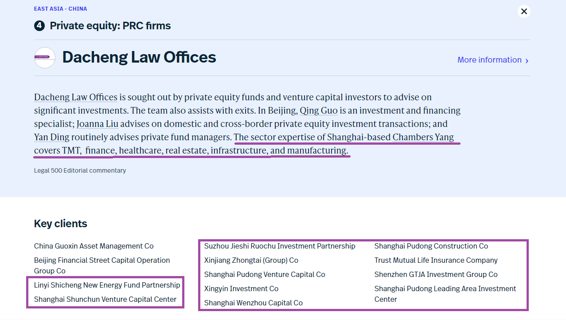Click the Dacheng Law Offices logo
The height and width of the screenshot is (320, 566).
(x=45, y=58)
